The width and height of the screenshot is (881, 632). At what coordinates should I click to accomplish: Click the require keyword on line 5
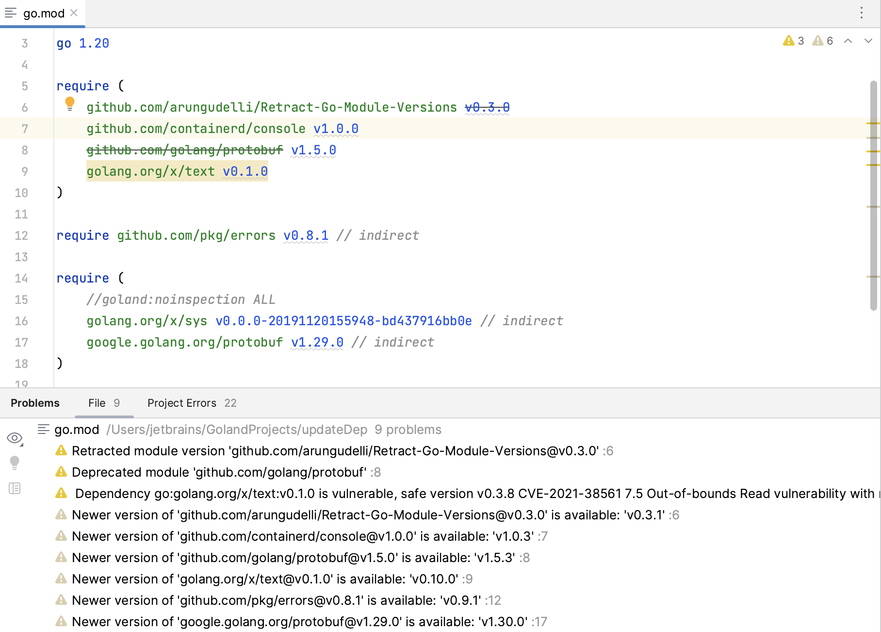point(83,86)
